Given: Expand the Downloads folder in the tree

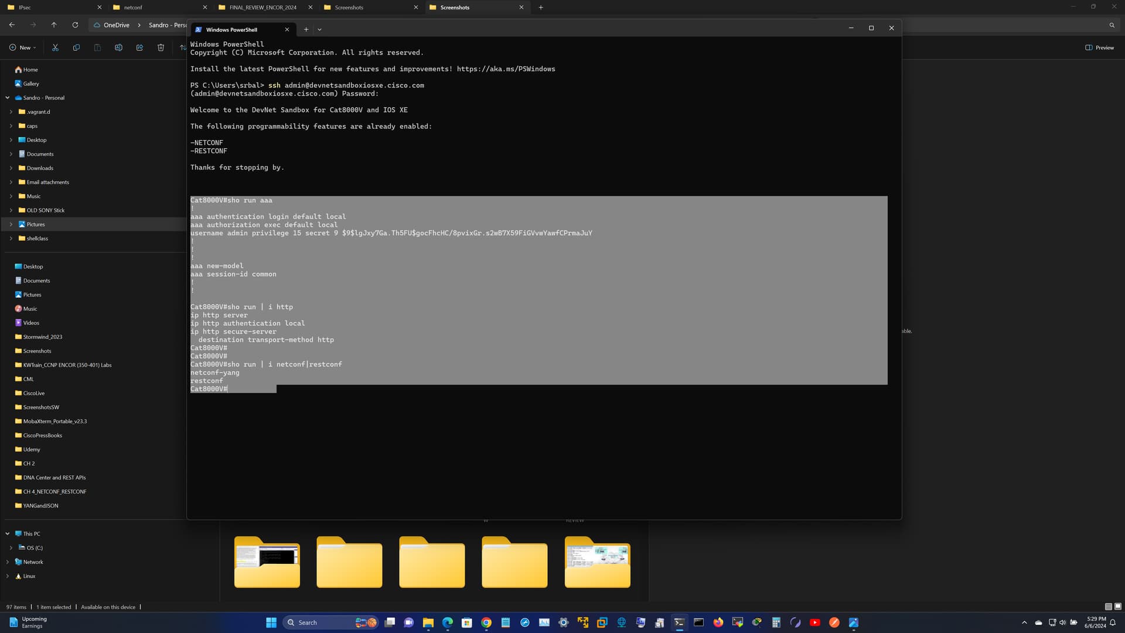Looking at the screenshot, I should coord(11,168).
